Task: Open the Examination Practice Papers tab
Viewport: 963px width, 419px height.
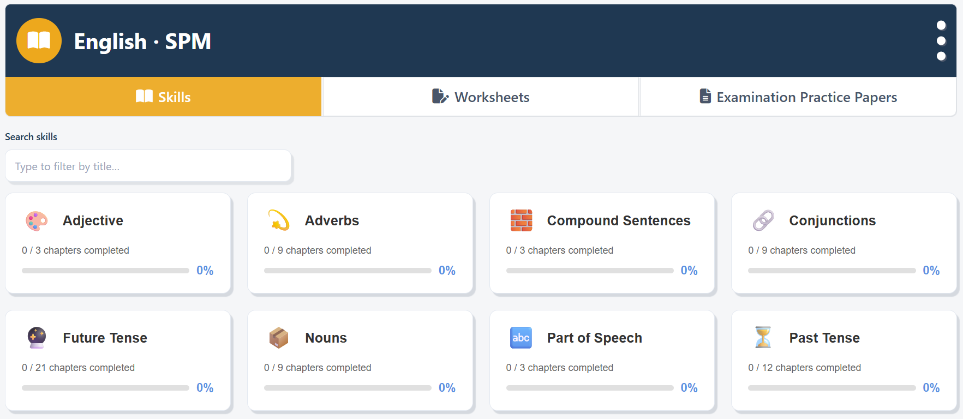Action: pyautogui.click(x=798, y=97)
